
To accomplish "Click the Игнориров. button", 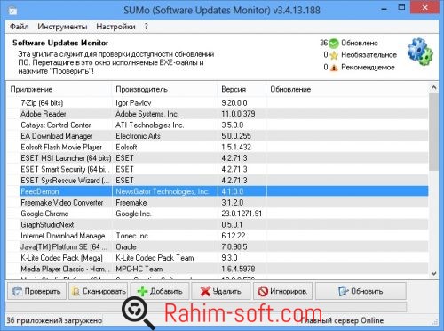I will [x=282, y=291].
